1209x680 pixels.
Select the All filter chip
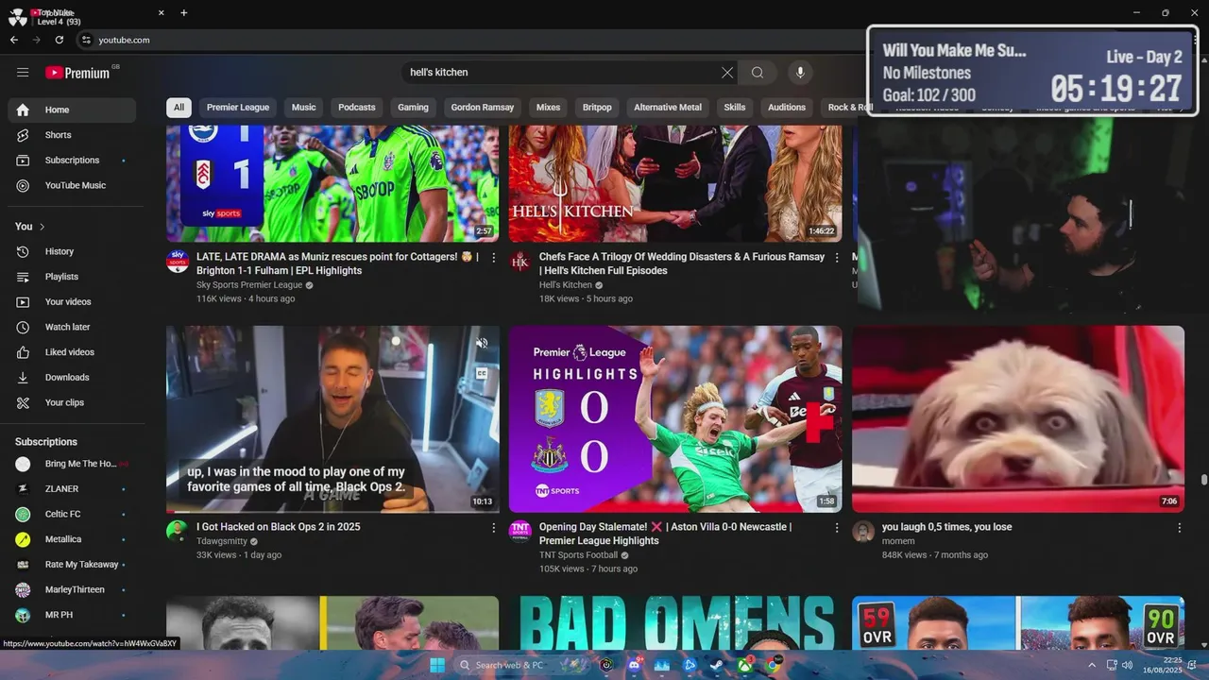point(179,108)
